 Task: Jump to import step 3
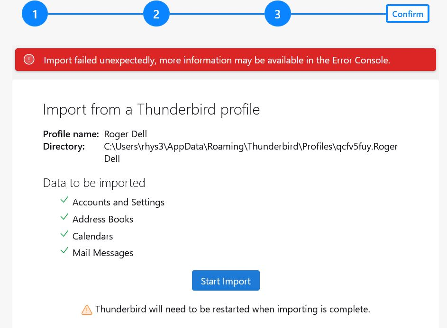[x=278, y=14]
